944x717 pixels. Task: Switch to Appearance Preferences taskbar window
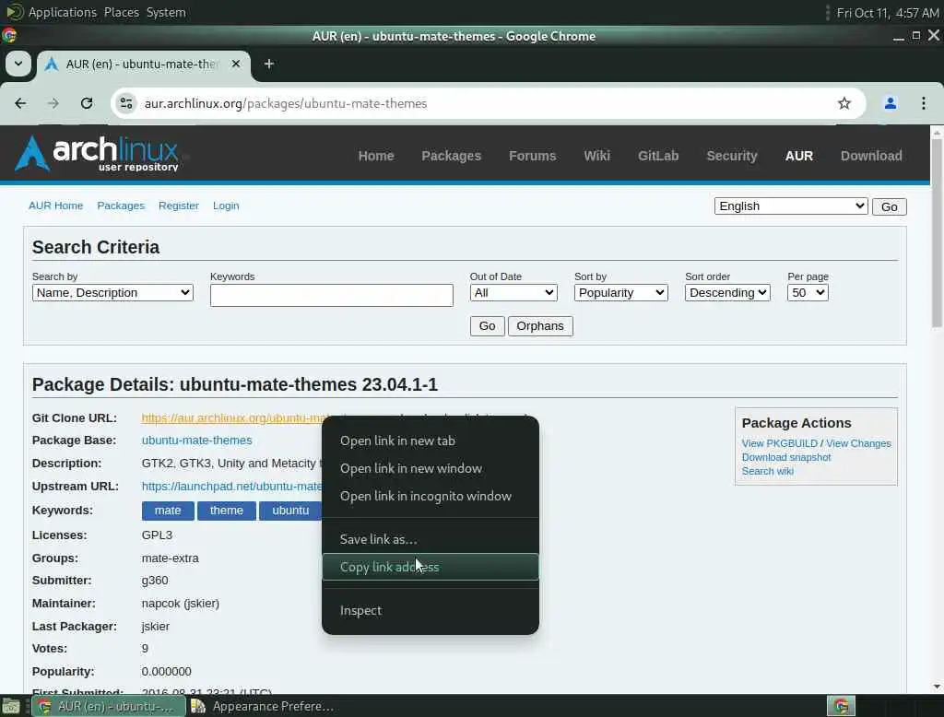pos(264,706)
